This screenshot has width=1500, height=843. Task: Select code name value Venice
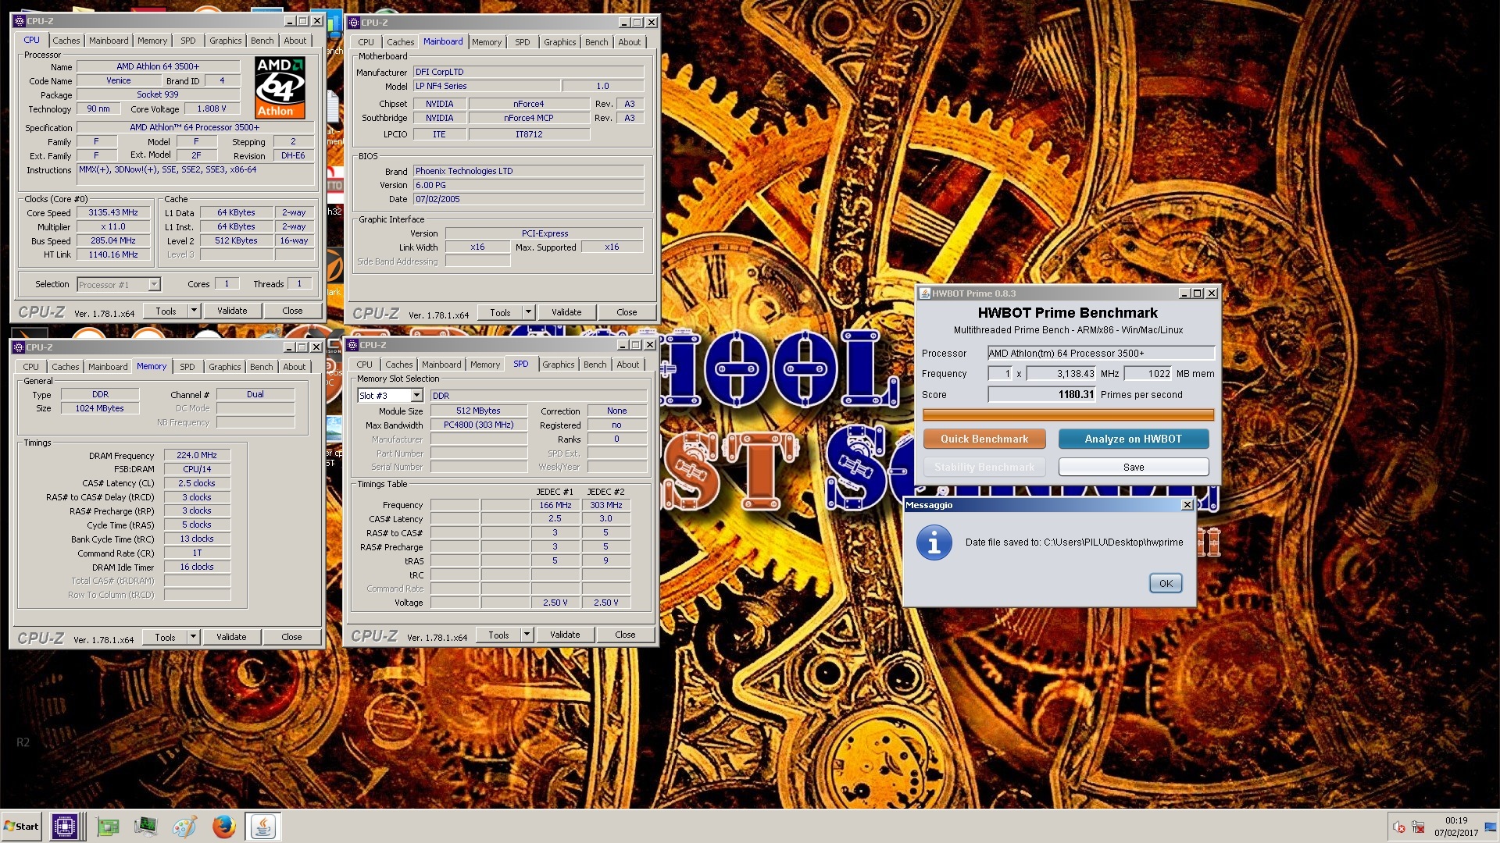click(x=119, y=80)
